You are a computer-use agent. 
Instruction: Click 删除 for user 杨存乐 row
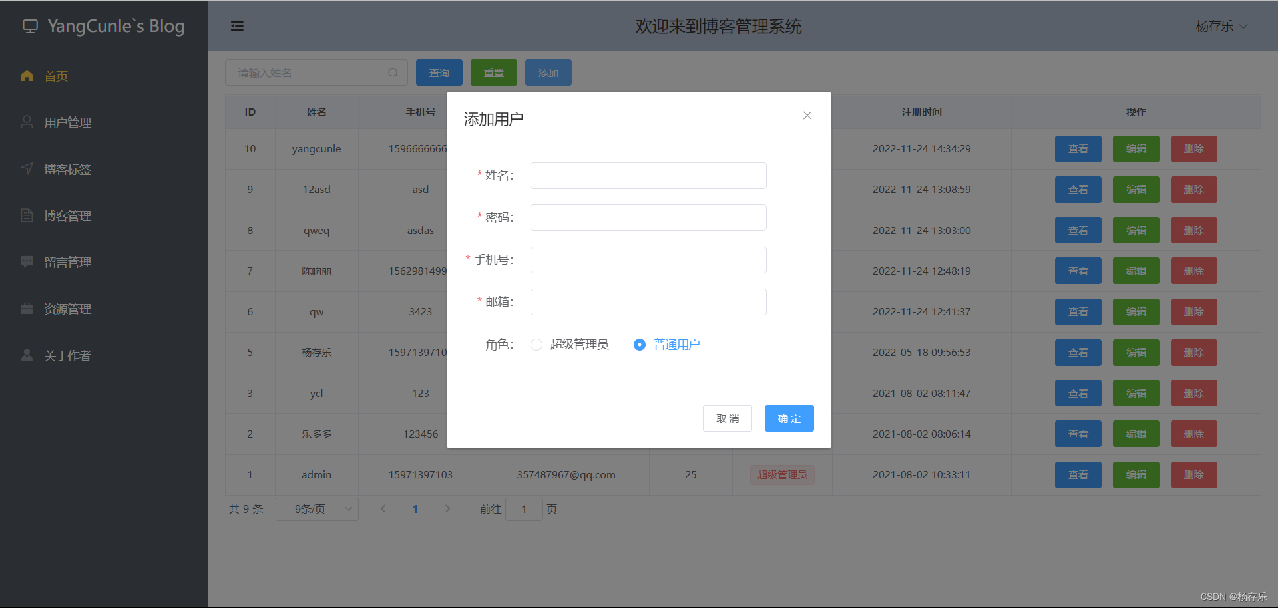[x=1194, y=353]
